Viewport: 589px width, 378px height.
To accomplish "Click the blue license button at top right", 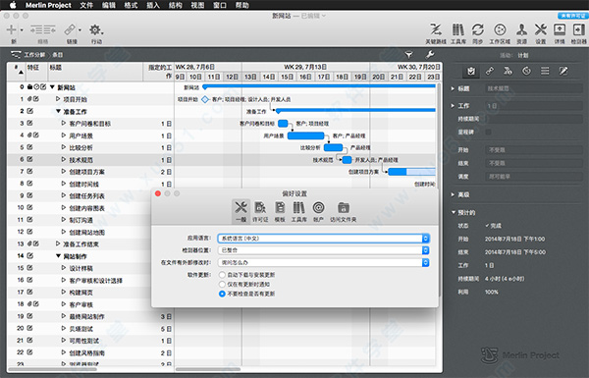I will point(572,16).
